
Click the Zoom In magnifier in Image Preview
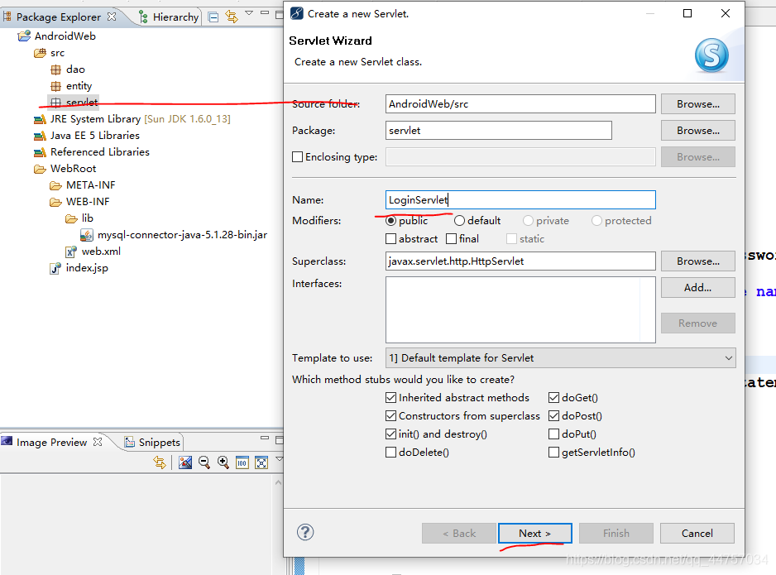click(x=223, y=462)
